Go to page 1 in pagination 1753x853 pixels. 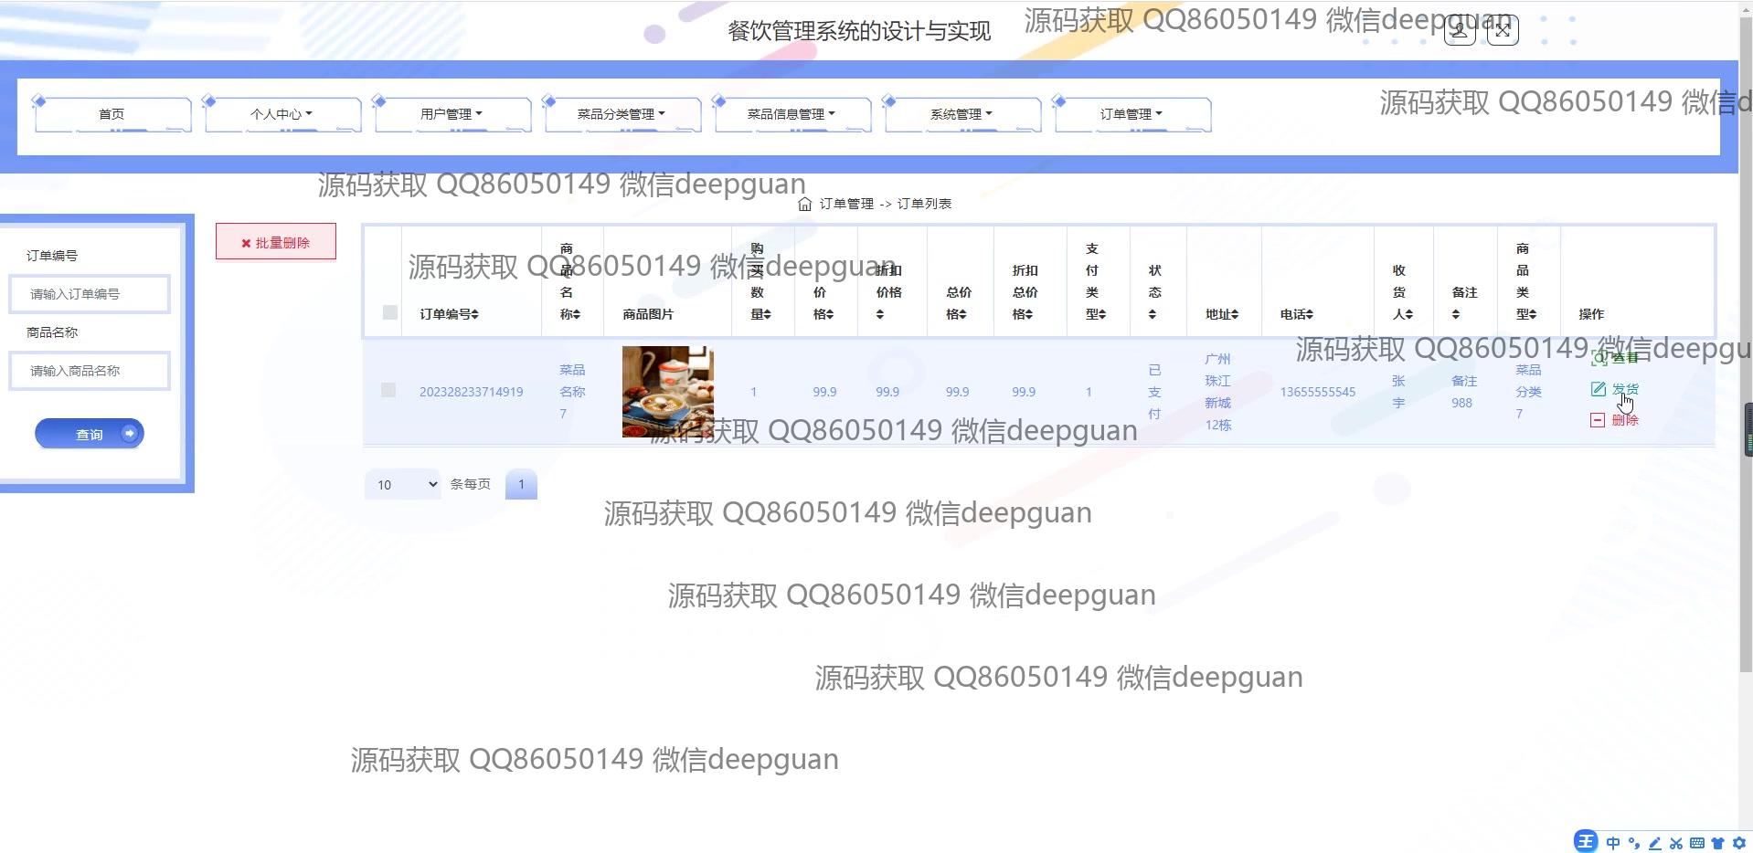[x=521, y=484]
